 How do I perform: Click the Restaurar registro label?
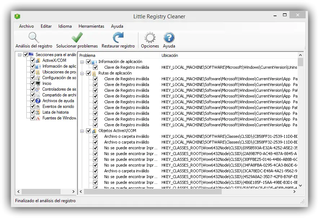click(x=118, y=46)
